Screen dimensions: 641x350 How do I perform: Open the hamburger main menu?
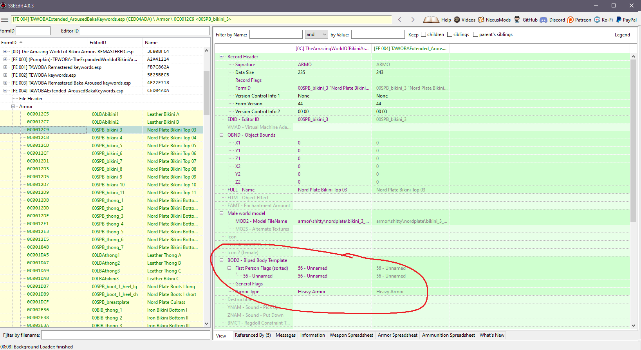[x=5, y=20]
